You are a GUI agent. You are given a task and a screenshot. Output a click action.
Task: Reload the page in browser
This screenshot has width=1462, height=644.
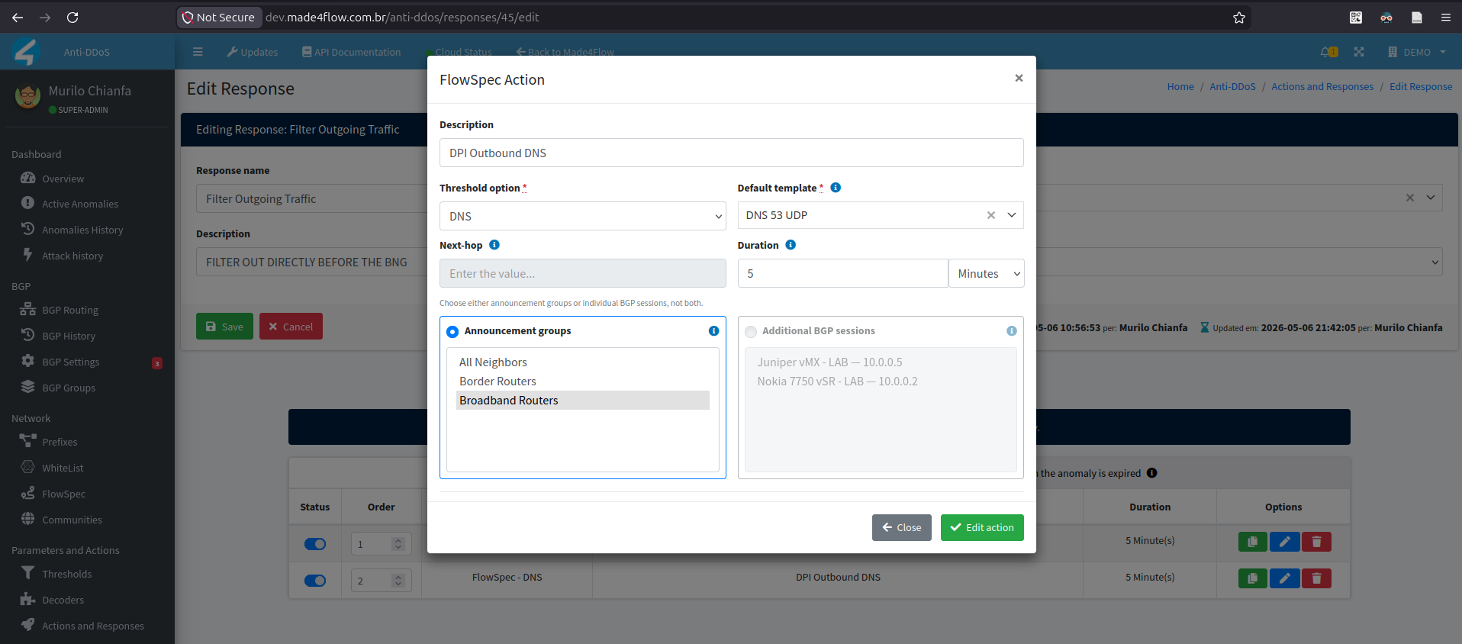coord(72,18)
